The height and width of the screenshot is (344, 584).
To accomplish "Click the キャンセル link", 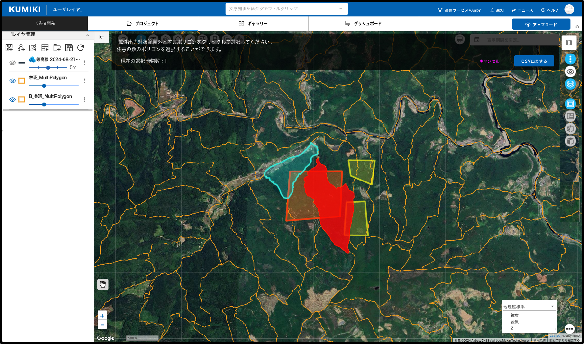I will [489, 61].
